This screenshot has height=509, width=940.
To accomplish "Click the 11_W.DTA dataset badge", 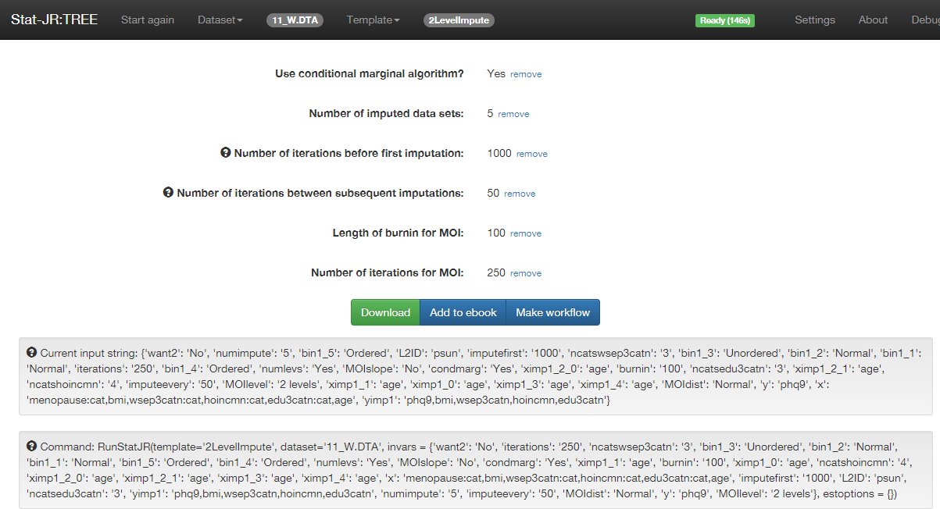I will click(x=295, y=20).
